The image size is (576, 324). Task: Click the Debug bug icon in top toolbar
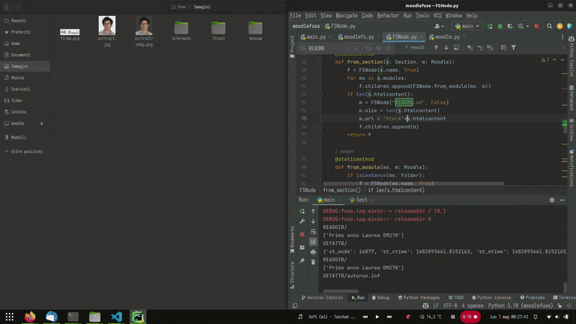point(501,26)
